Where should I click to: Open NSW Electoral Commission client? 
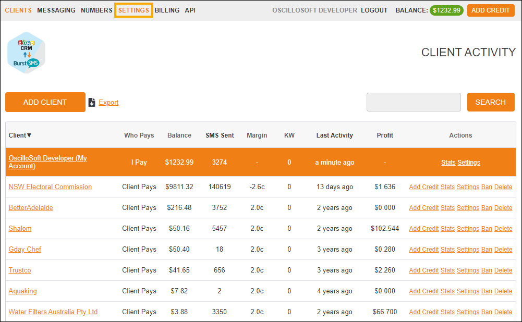[50, 187]
